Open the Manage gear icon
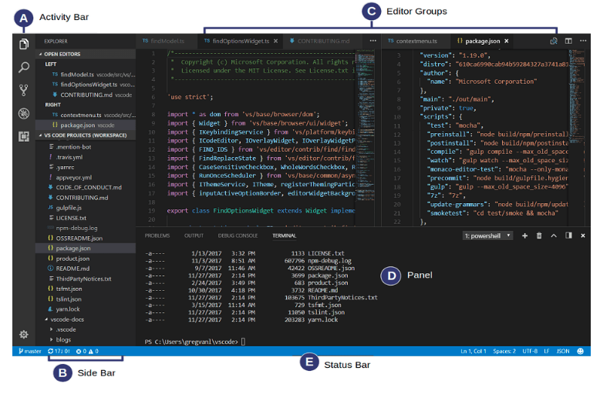 pyautogui.click(x=24, y=334)
